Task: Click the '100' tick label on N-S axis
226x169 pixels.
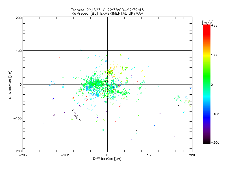Action: tap(19, 51)
